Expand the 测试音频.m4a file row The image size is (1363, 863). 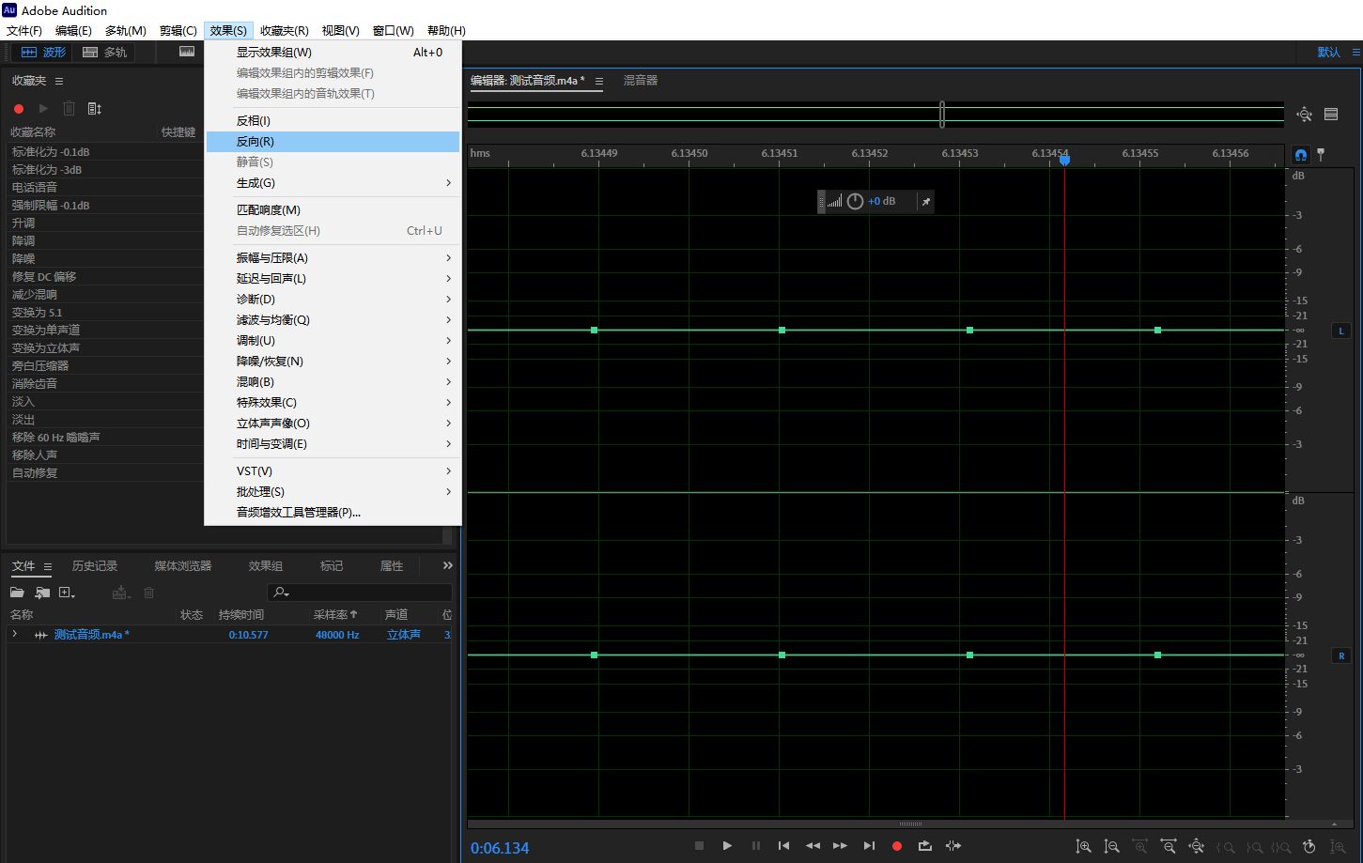pyautogui.click(x=14, y=635)
